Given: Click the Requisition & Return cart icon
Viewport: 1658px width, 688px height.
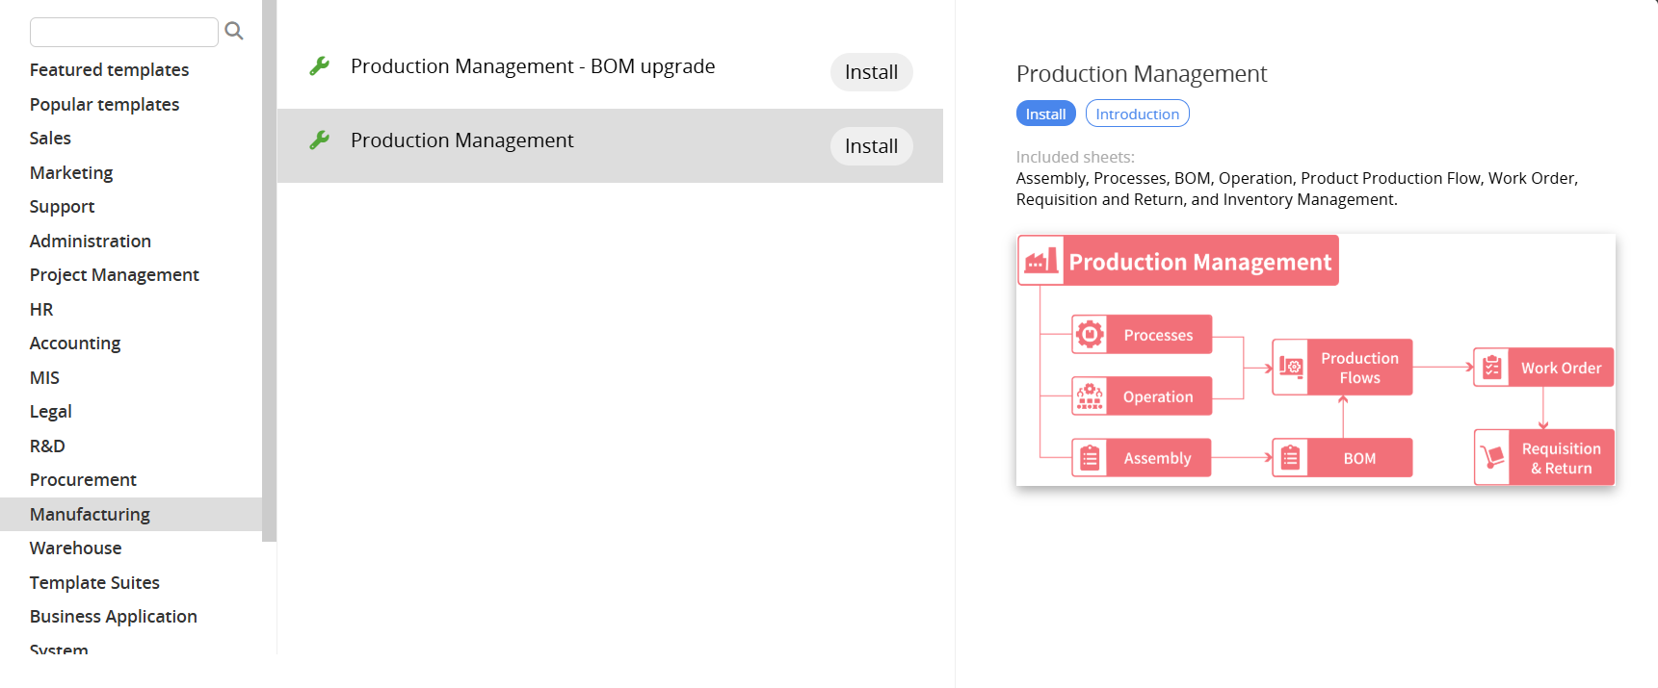Looking at the screenshot, I should click(1492, 457).
